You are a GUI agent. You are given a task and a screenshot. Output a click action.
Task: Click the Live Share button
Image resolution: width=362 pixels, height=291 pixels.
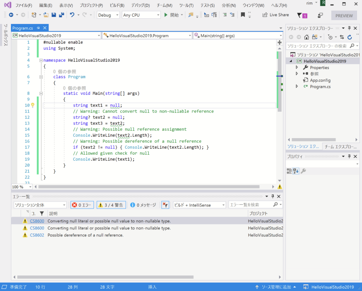[276, 15]
